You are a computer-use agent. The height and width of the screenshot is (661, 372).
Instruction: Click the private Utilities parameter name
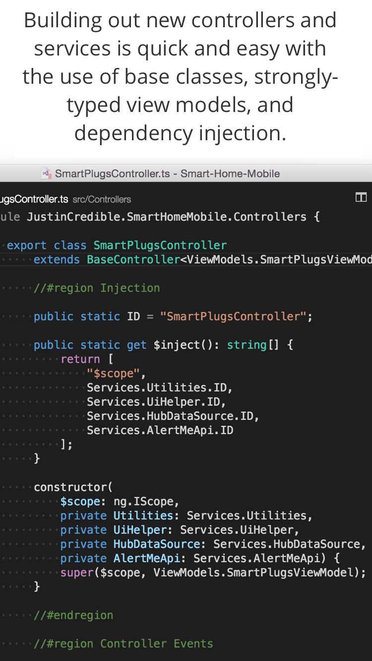pyautogui.click(x=143, y=516)
